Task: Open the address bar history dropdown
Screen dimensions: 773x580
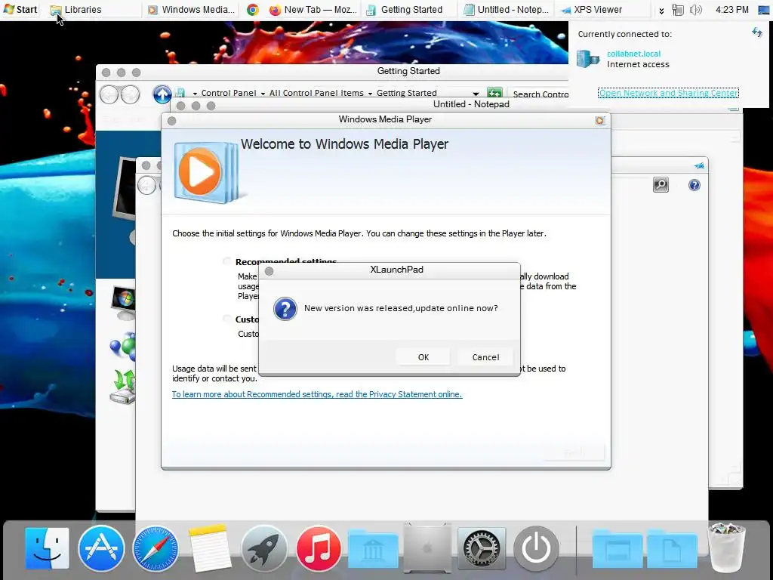Action: point(476,94)
